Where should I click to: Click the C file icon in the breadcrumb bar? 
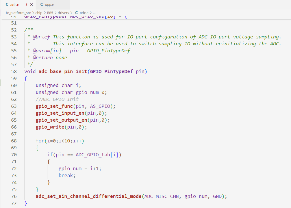coord(76,13)
